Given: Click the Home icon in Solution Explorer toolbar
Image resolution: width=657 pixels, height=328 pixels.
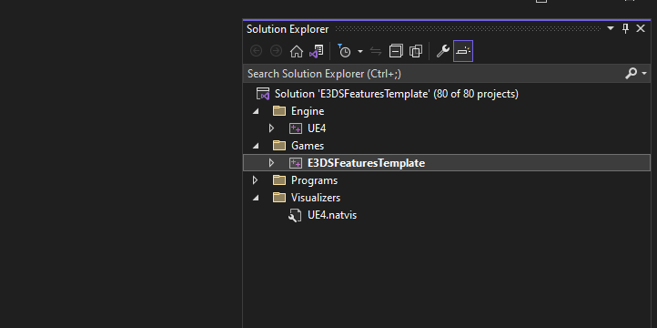Looking at the screenshot, I should [x=297, y=51].
